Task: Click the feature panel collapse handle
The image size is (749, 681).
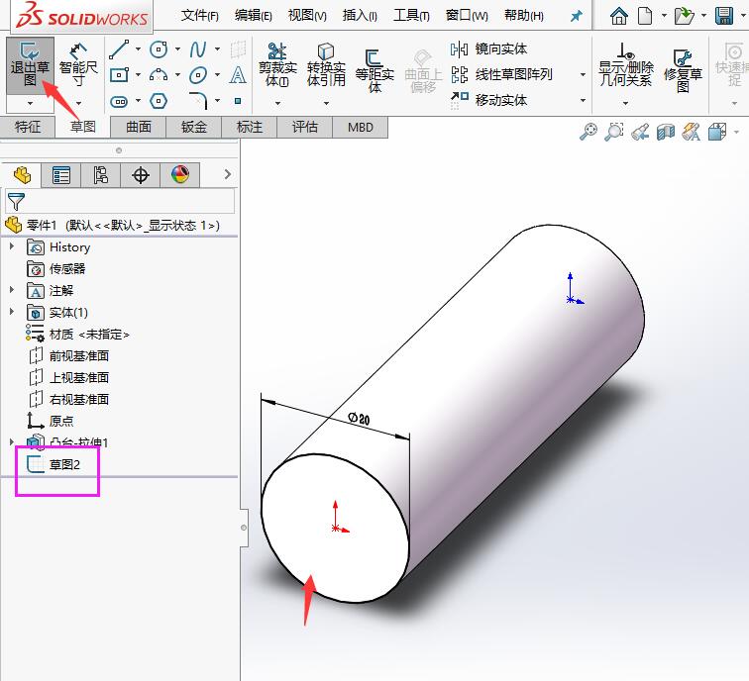Action: pos(244,528)
